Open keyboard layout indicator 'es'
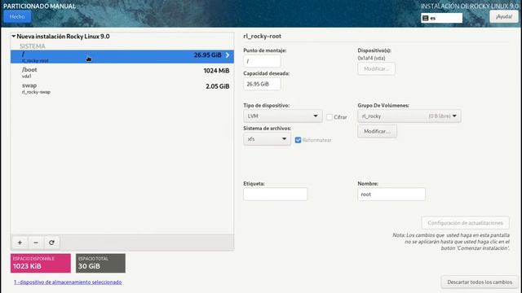The height and width of the screenshot is (293, 522). point(441,18)
